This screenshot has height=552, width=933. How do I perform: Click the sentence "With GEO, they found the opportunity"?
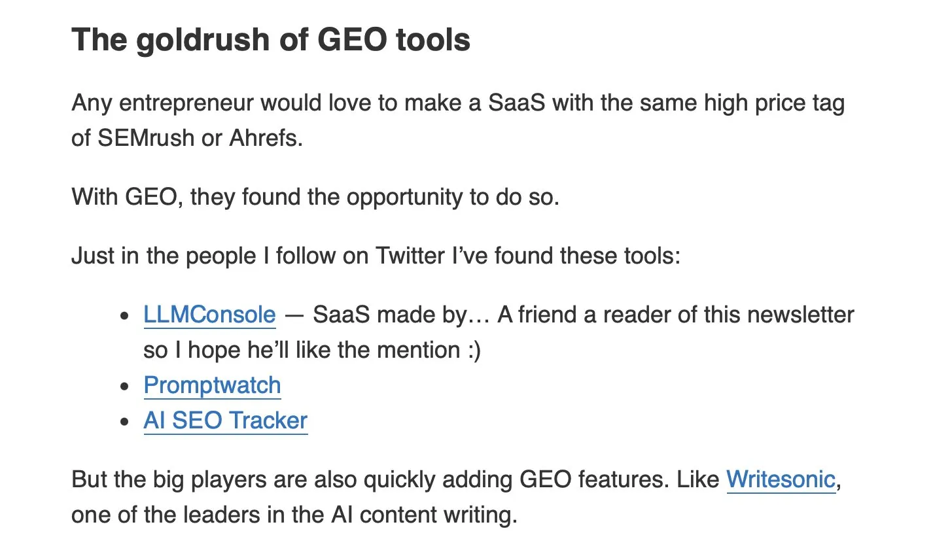[x=315, y=197]
